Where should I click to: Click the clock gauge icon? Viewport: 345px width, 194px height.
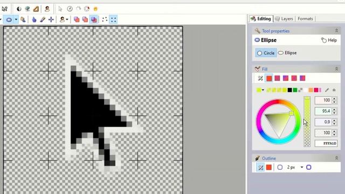click(x=70, y=9)
